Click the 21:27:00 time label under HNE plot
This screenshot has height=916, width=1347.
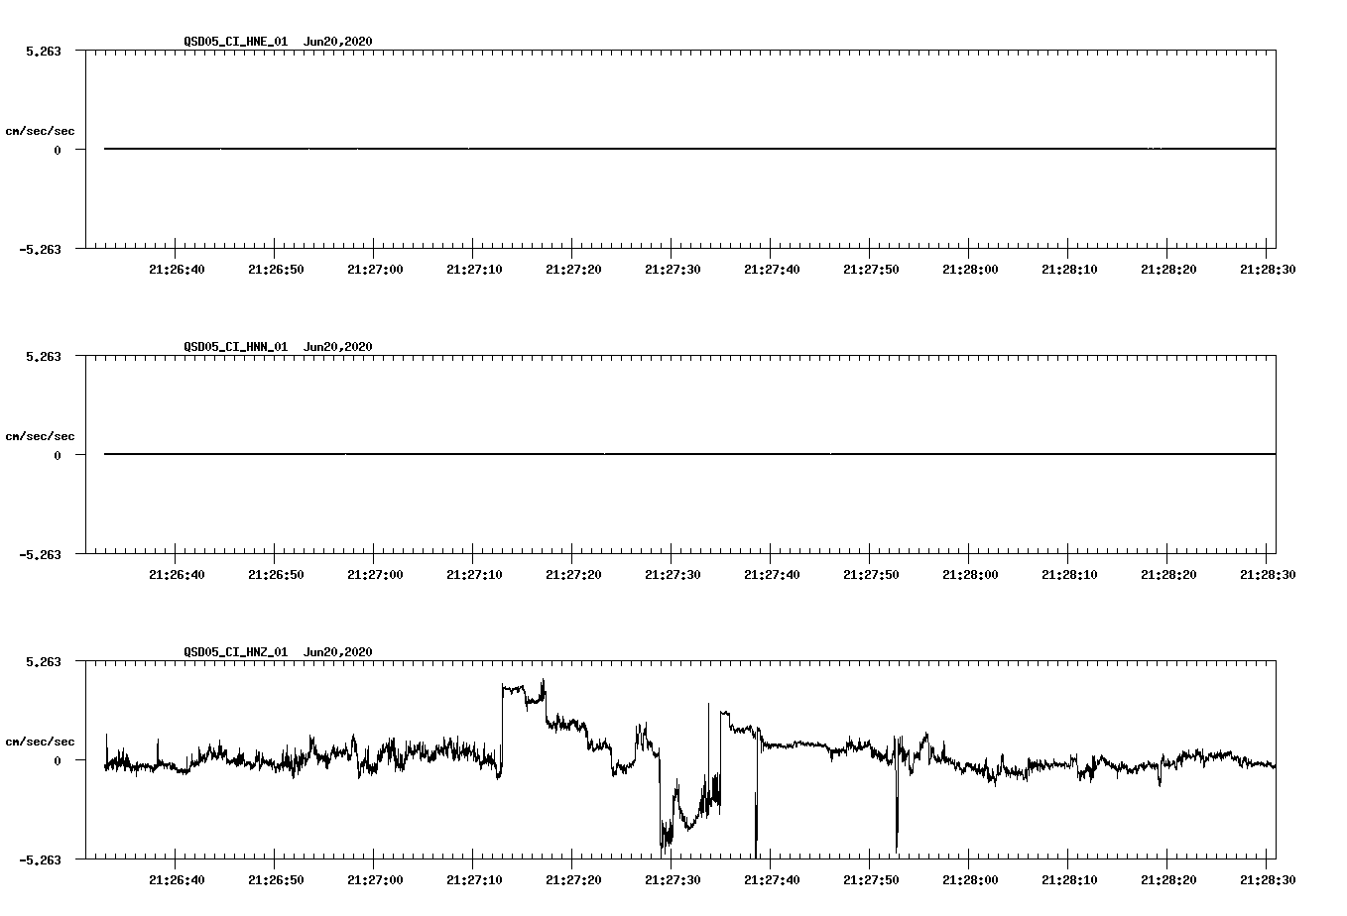pos(375,269)
